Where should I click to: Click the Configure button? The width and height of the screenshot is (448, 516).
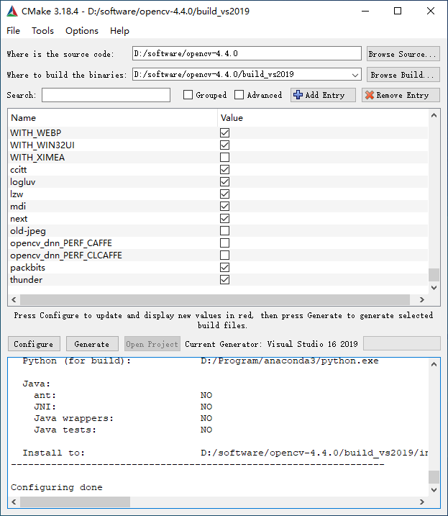point(34,344)
